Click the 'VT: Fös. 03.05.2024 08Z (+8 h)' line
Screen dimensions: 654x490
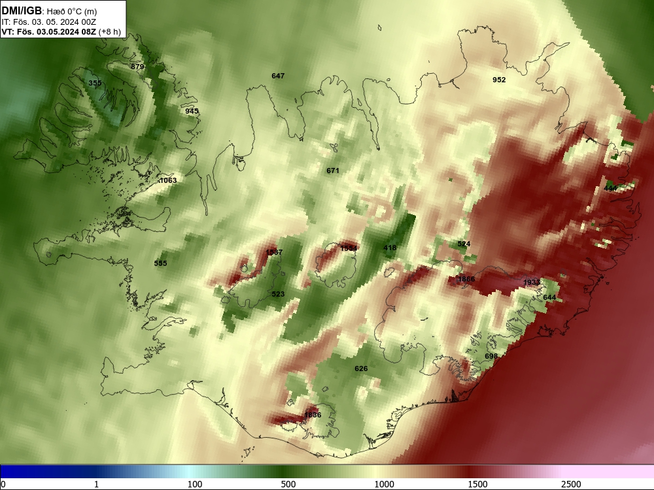pos(61,32)
